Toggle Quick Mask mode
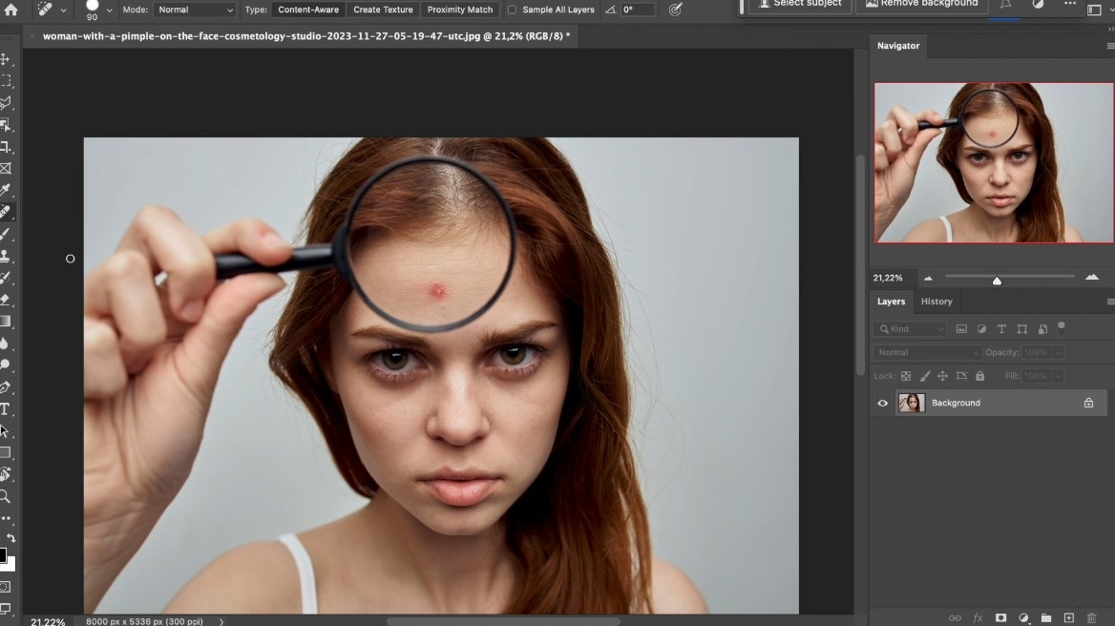Screen dimensions: 1115x626 [x=5, y=587]
